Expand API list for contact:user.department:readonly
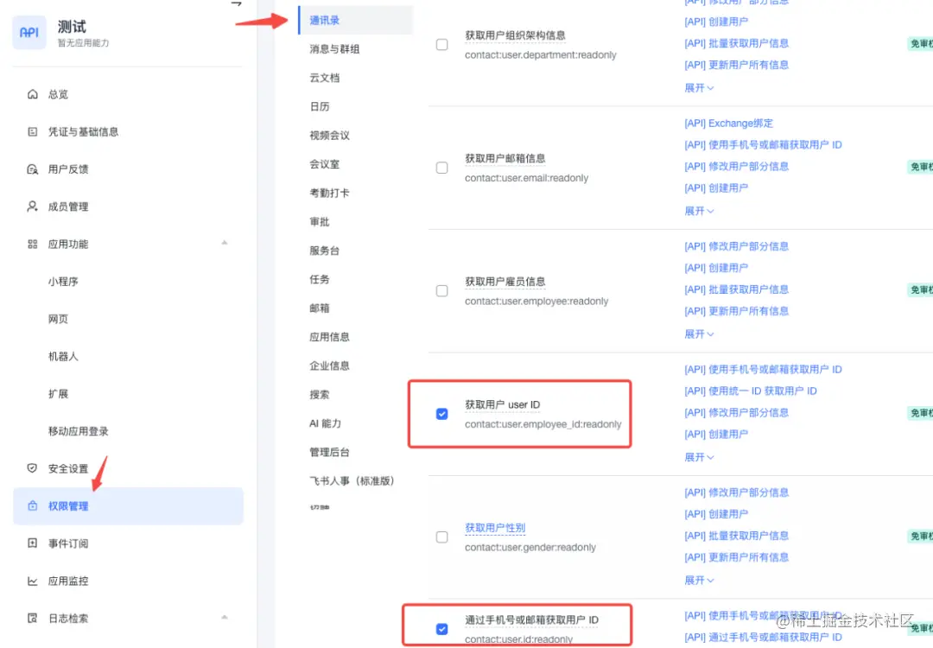The image size is (933, 648). click(699, 87)
